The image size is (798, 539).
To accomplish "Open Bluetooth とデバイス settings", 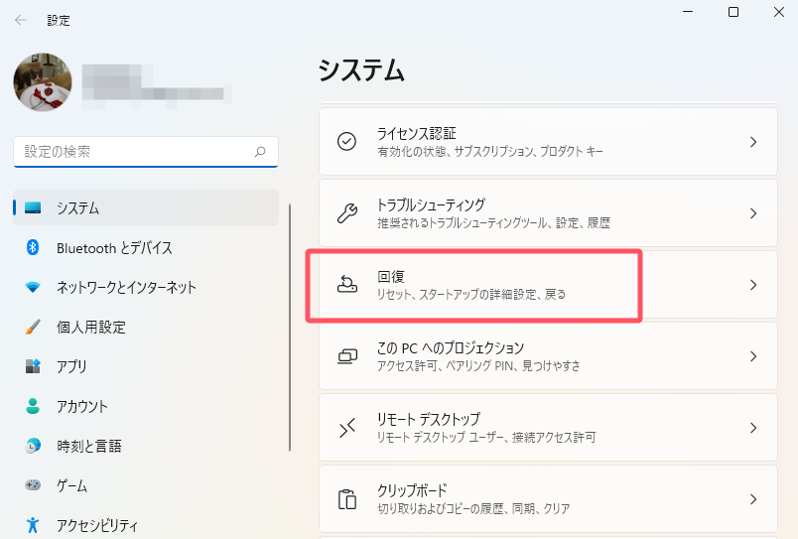I will pos(146,248).
